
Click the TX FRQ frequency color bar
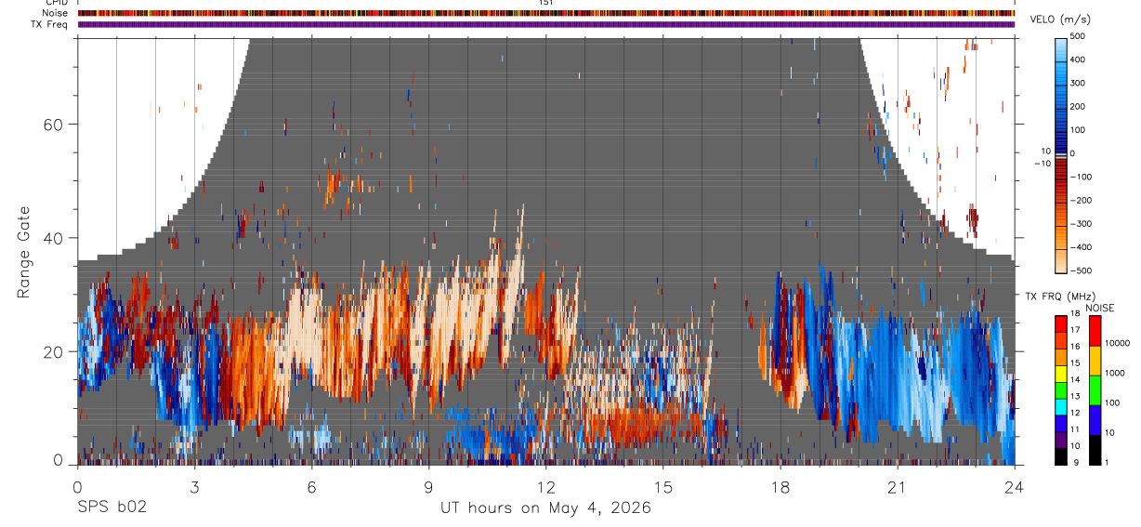click(x=1061, y=389)
